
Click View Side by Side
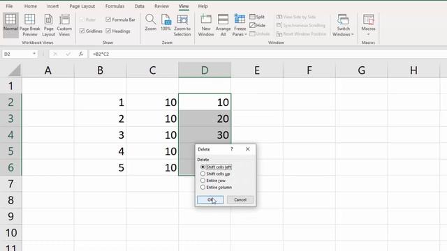click(x=296, y=17)
